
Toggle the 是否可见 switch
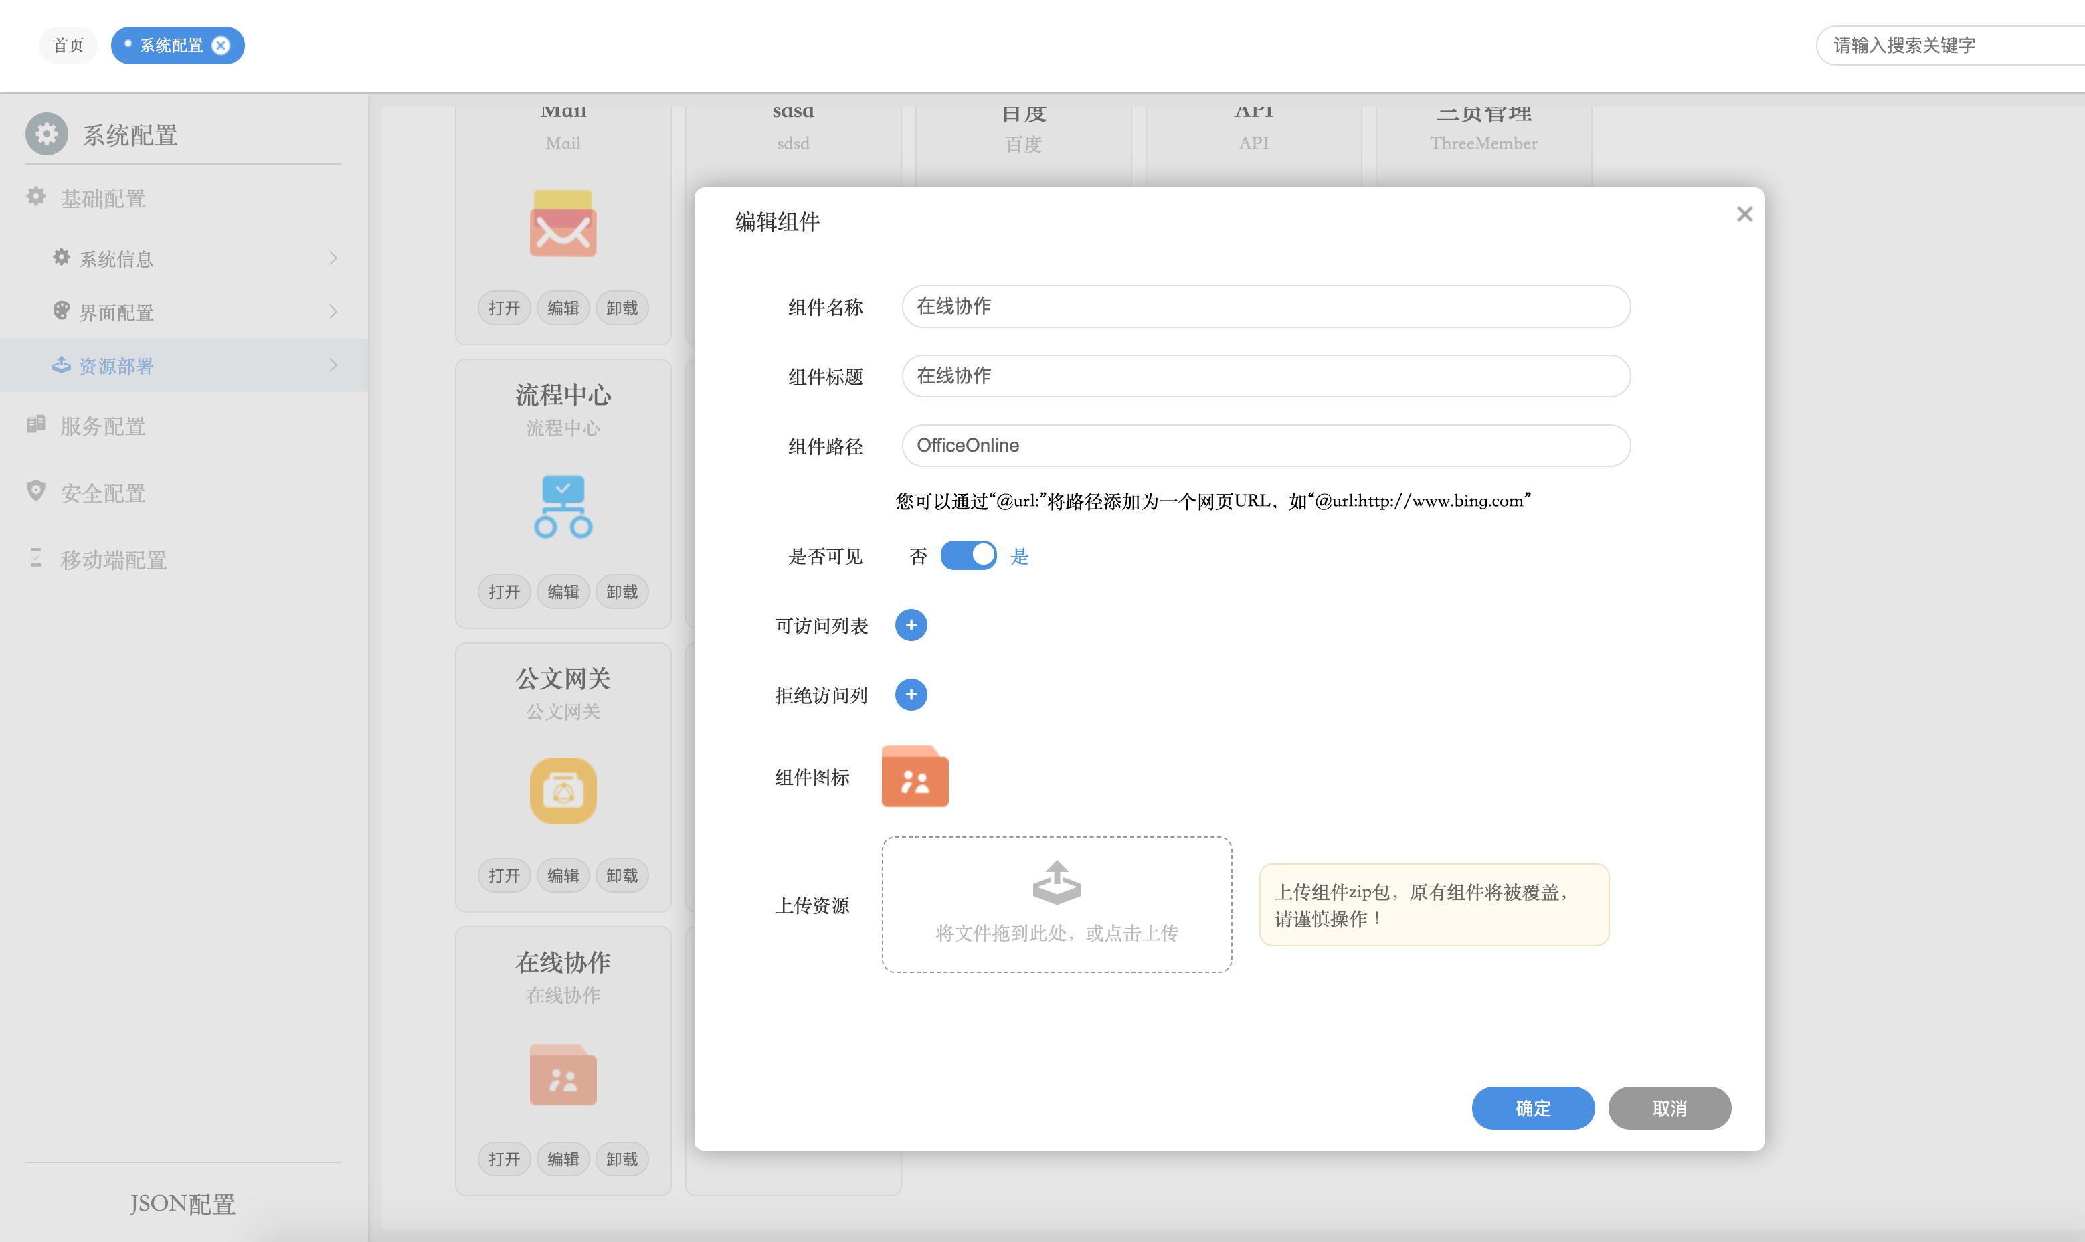(968, 555)
